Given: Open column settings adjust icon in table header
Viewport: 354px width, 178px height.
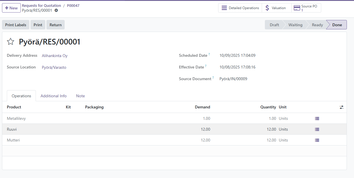Looking at the screenshot, I should tap(341, 107).
